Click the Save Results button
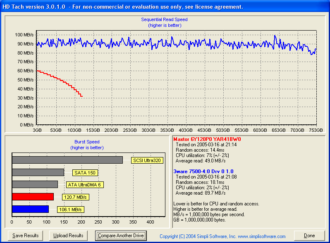The height and width of the screenshot is (243, 330). pyautogui.click(x=25, y=236)
